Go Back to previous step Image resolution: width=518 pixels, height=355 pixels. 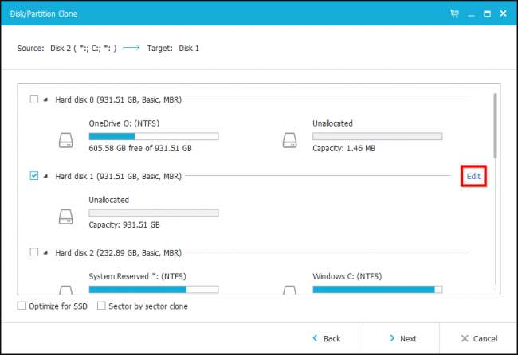[x=327, y=338]
